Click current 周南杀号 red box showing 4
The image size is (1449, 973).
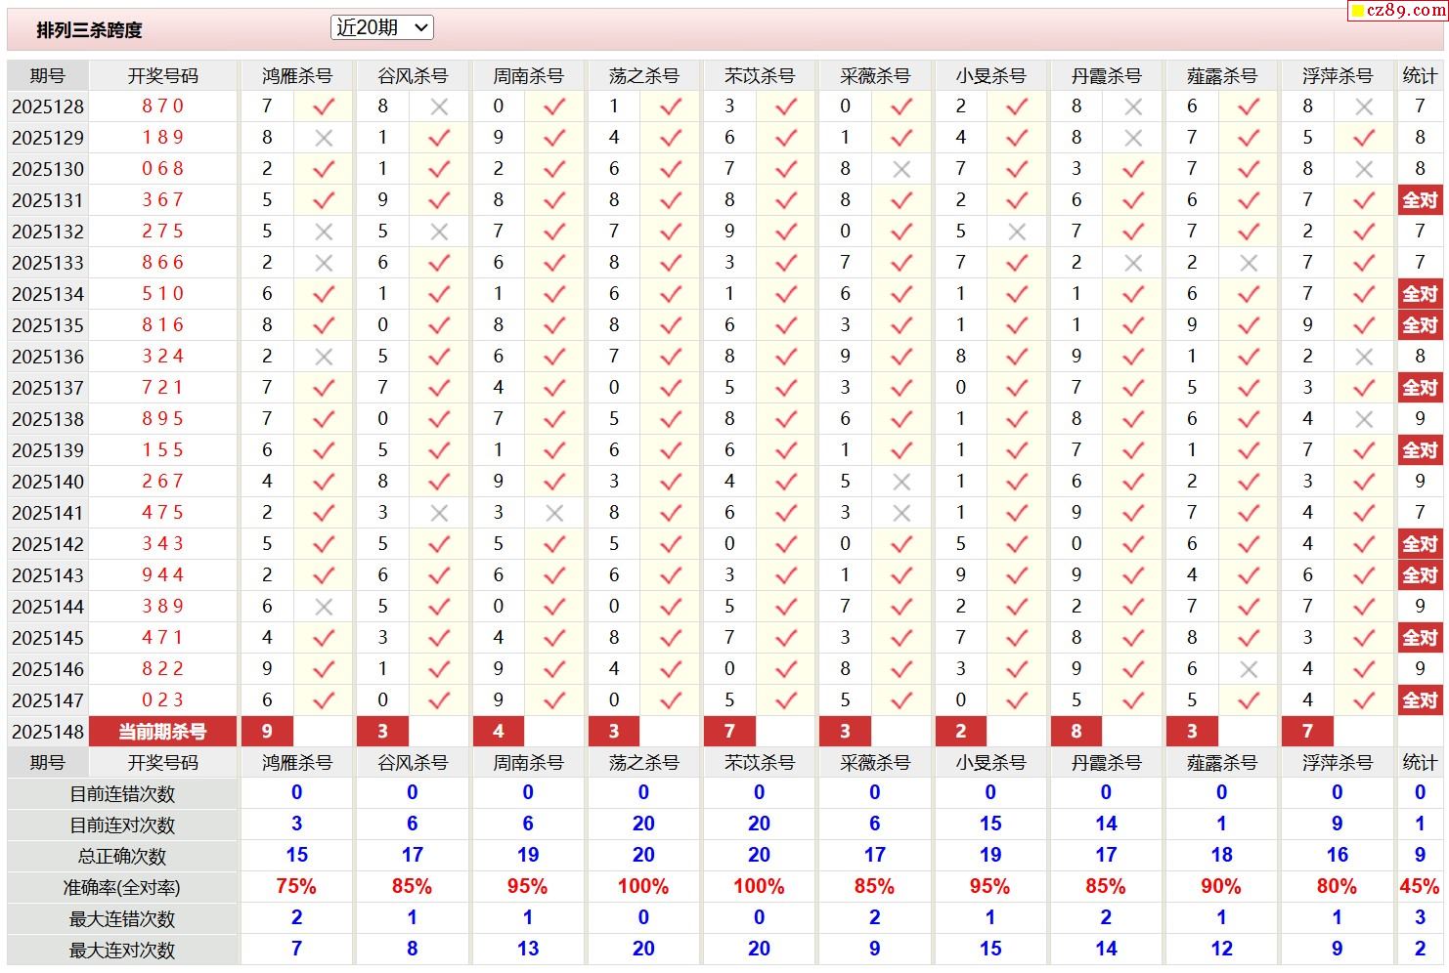point(499,732)
